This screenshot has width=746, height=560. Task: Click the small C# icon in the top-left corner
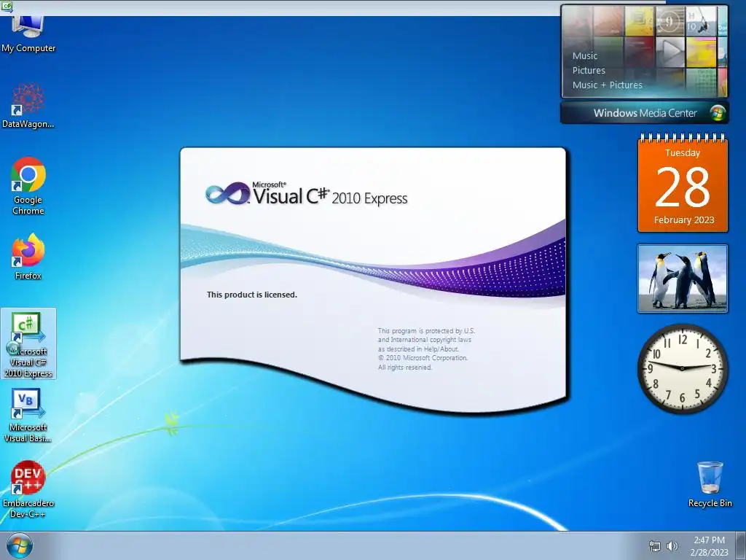coord(7,6)
